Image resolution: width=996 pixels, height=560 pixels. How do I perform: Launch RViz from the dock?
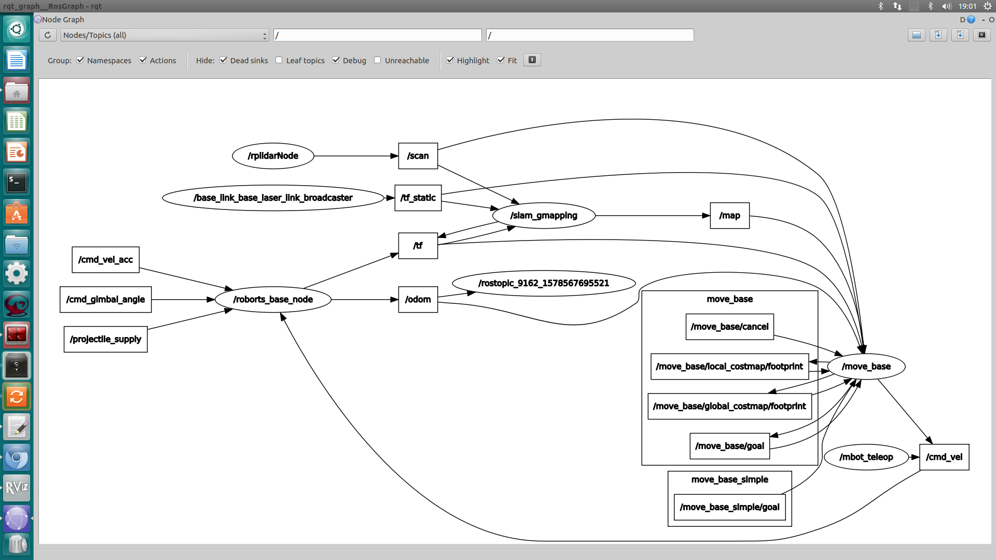click(17, 487)
